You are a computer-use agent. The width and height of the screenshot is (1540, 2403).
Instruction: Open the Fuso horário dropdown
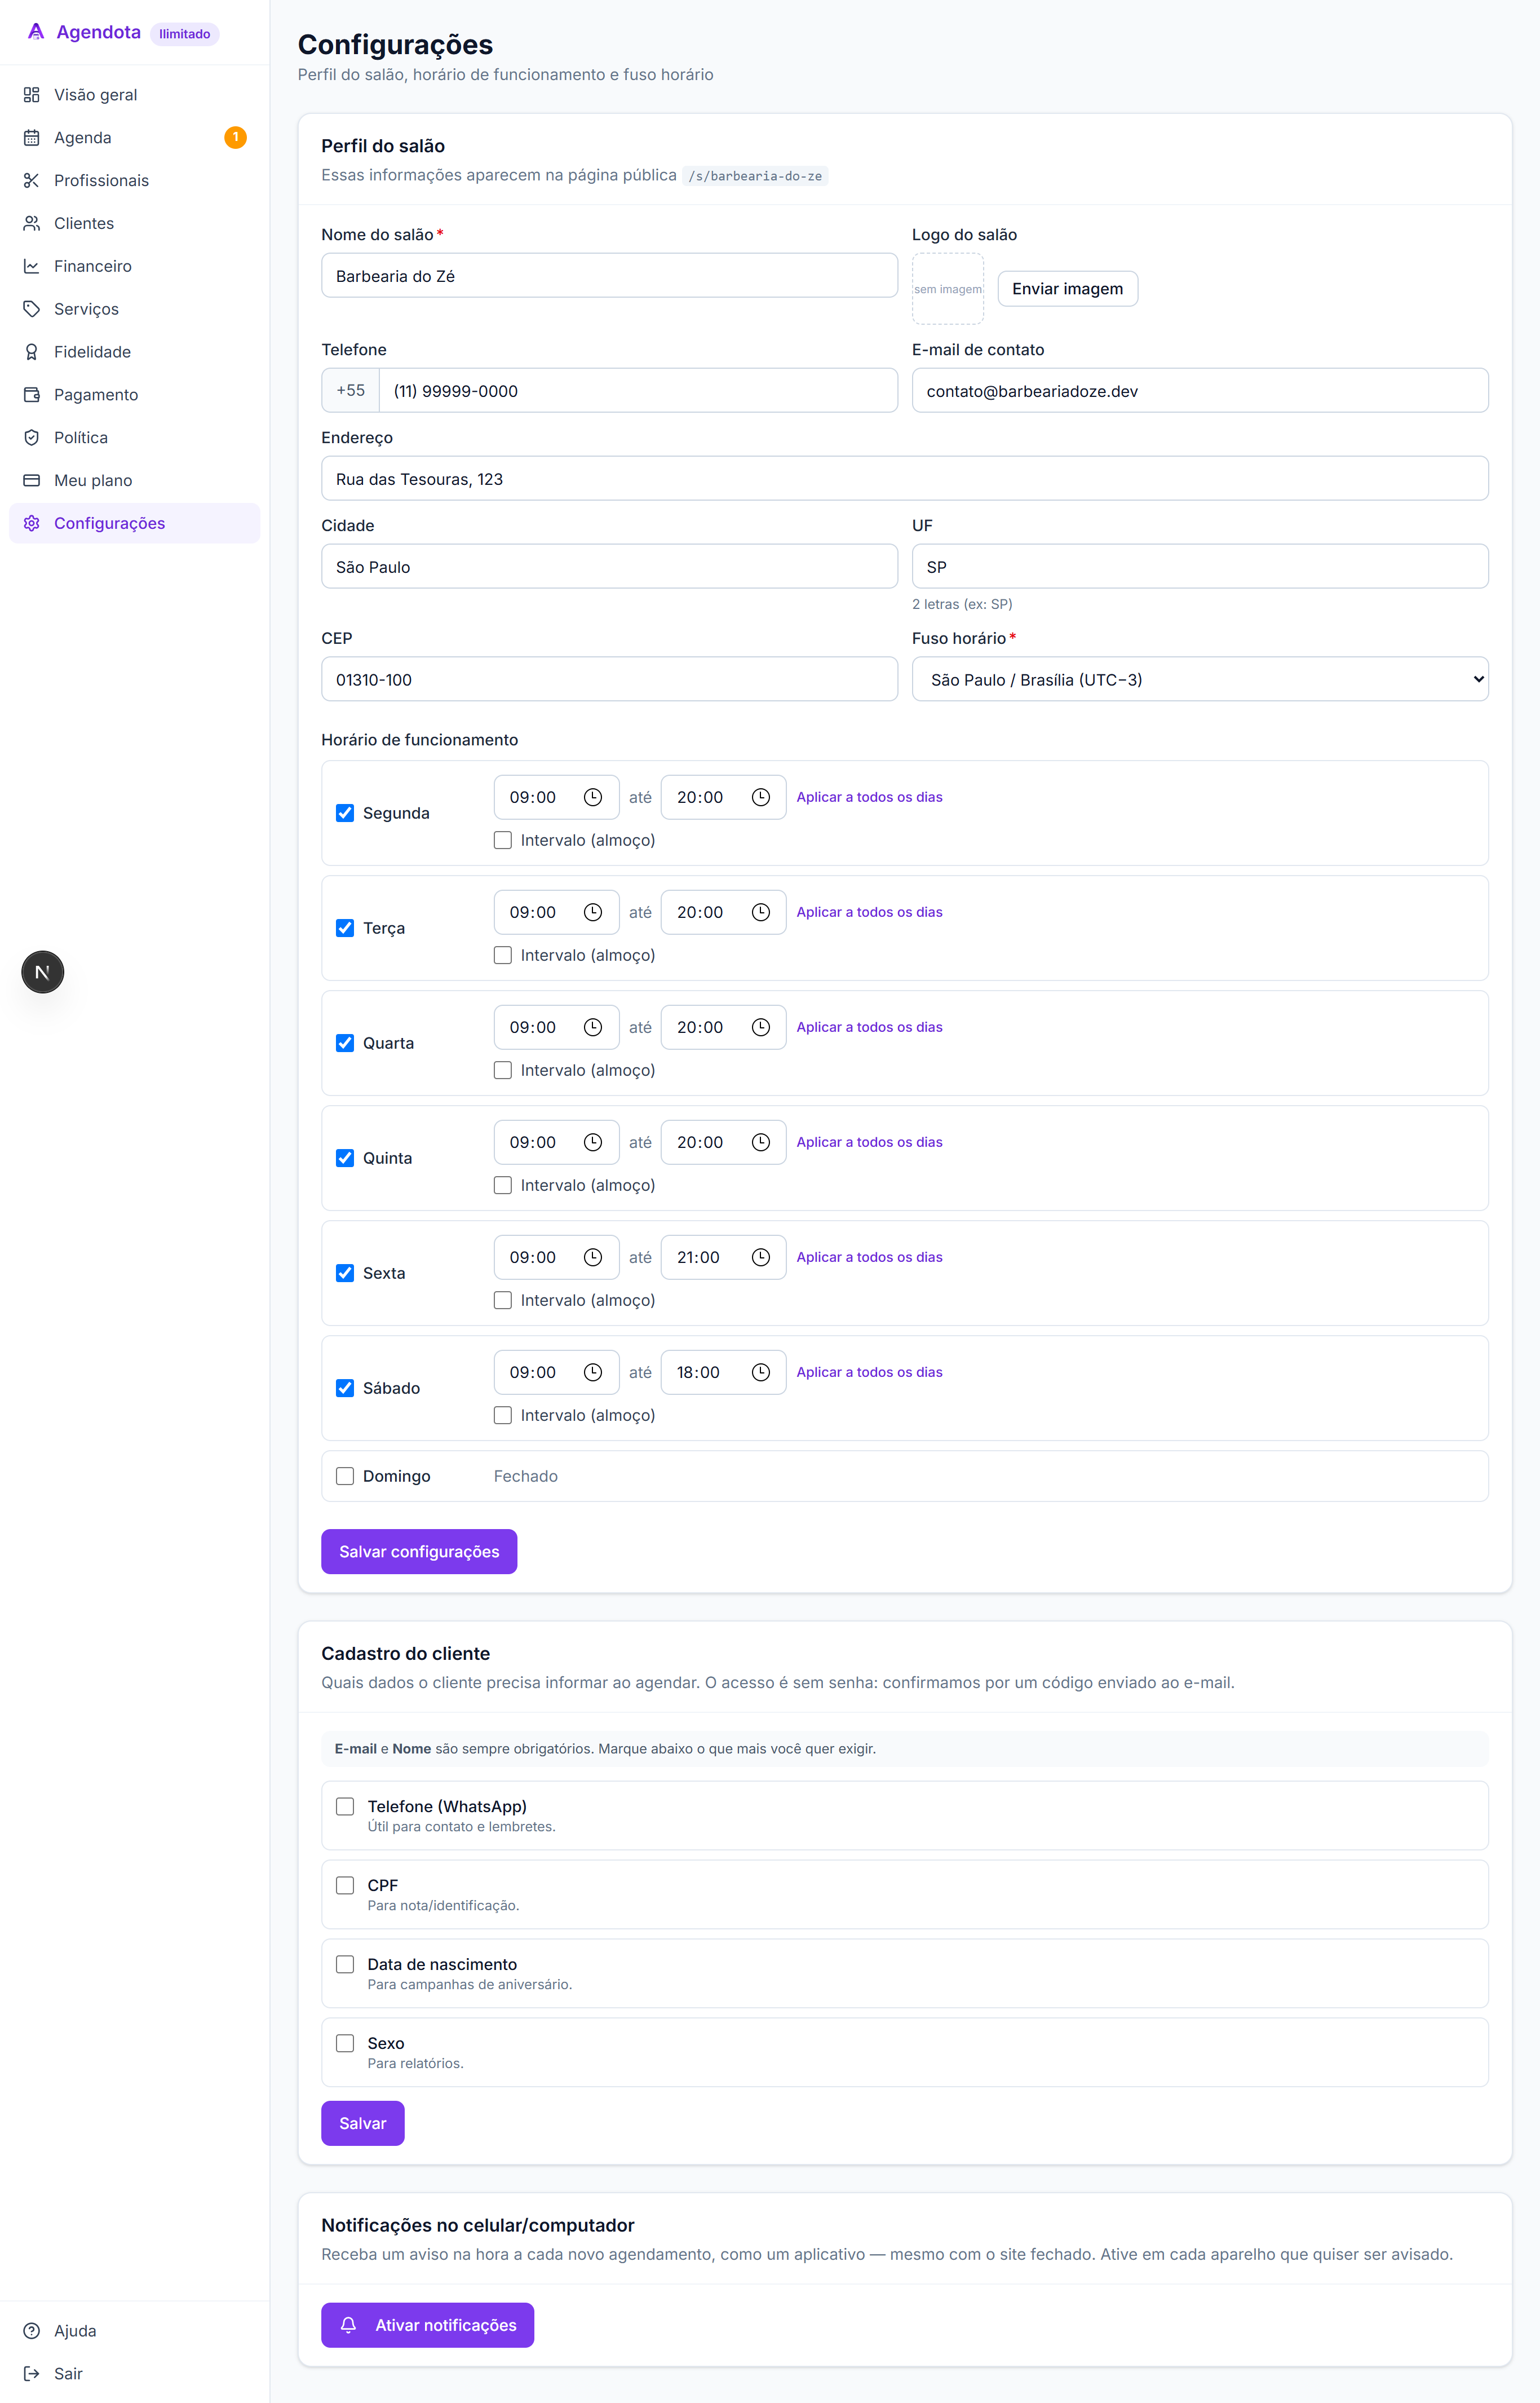[1200, 679]
